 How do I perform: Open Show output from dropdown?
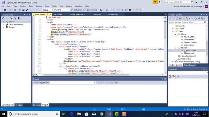tap(73, 83)
